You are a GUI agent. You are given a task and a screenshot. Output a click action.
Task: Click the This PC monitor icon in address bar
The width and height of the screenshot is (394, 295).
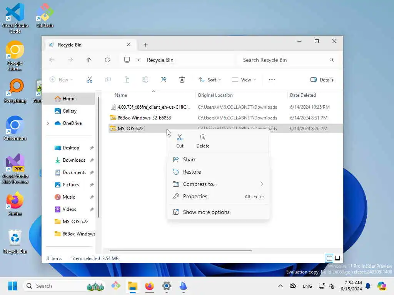point(127,60)
